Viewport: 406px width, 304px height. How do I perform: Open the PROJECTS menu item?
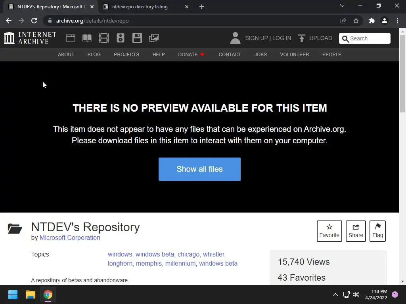tap(126, 55)
